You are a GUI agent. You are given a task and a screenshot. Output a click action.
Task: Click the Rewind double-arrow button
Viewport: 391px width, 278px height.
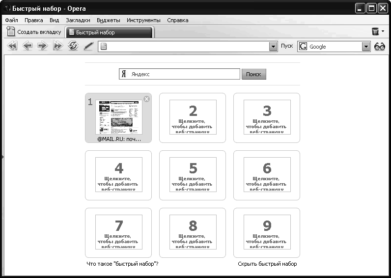[x=12, y=46]
